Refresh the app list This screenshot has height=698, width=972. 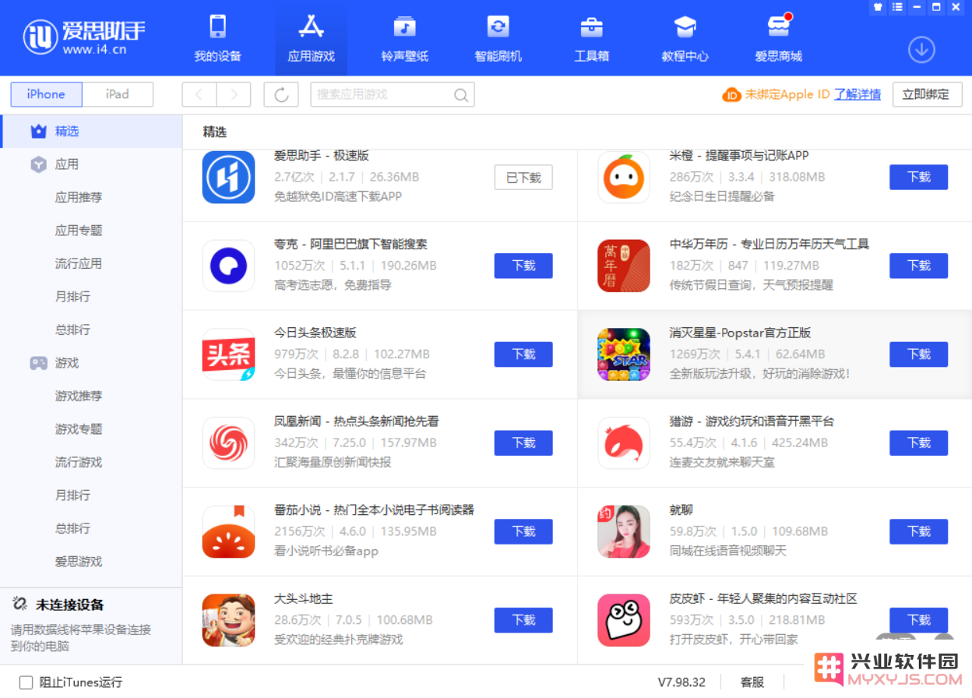click(x=281, y=94)
